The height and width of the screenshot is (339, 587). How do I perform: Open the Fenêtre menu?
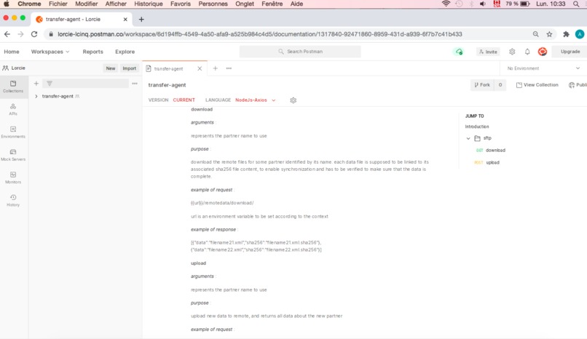point(272,4)
